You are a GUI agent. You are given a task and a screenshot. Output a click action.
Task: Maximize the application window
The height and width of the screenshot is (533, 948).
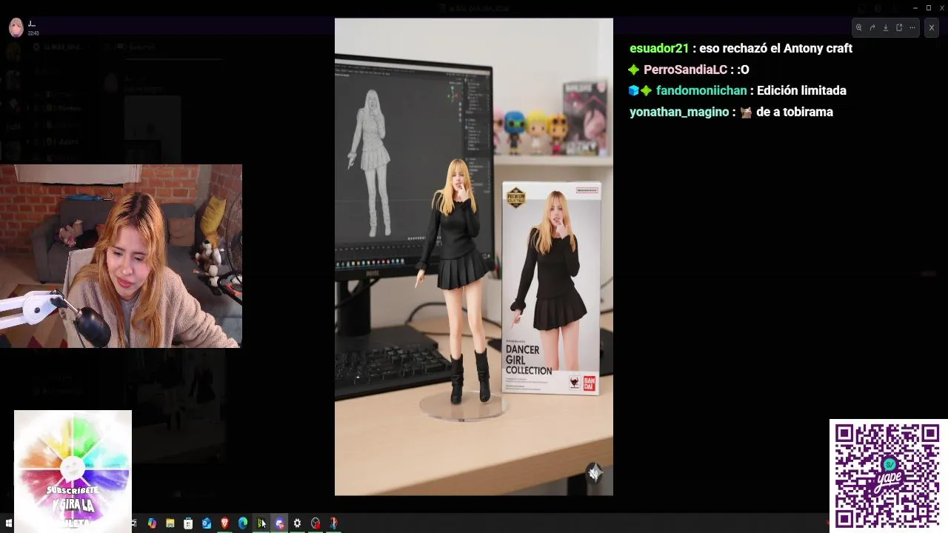pyautogui.click(x=929, y=7)
